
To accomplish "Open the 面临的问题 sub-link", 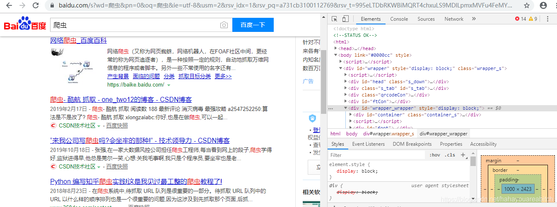I will [x=146, y=77].
